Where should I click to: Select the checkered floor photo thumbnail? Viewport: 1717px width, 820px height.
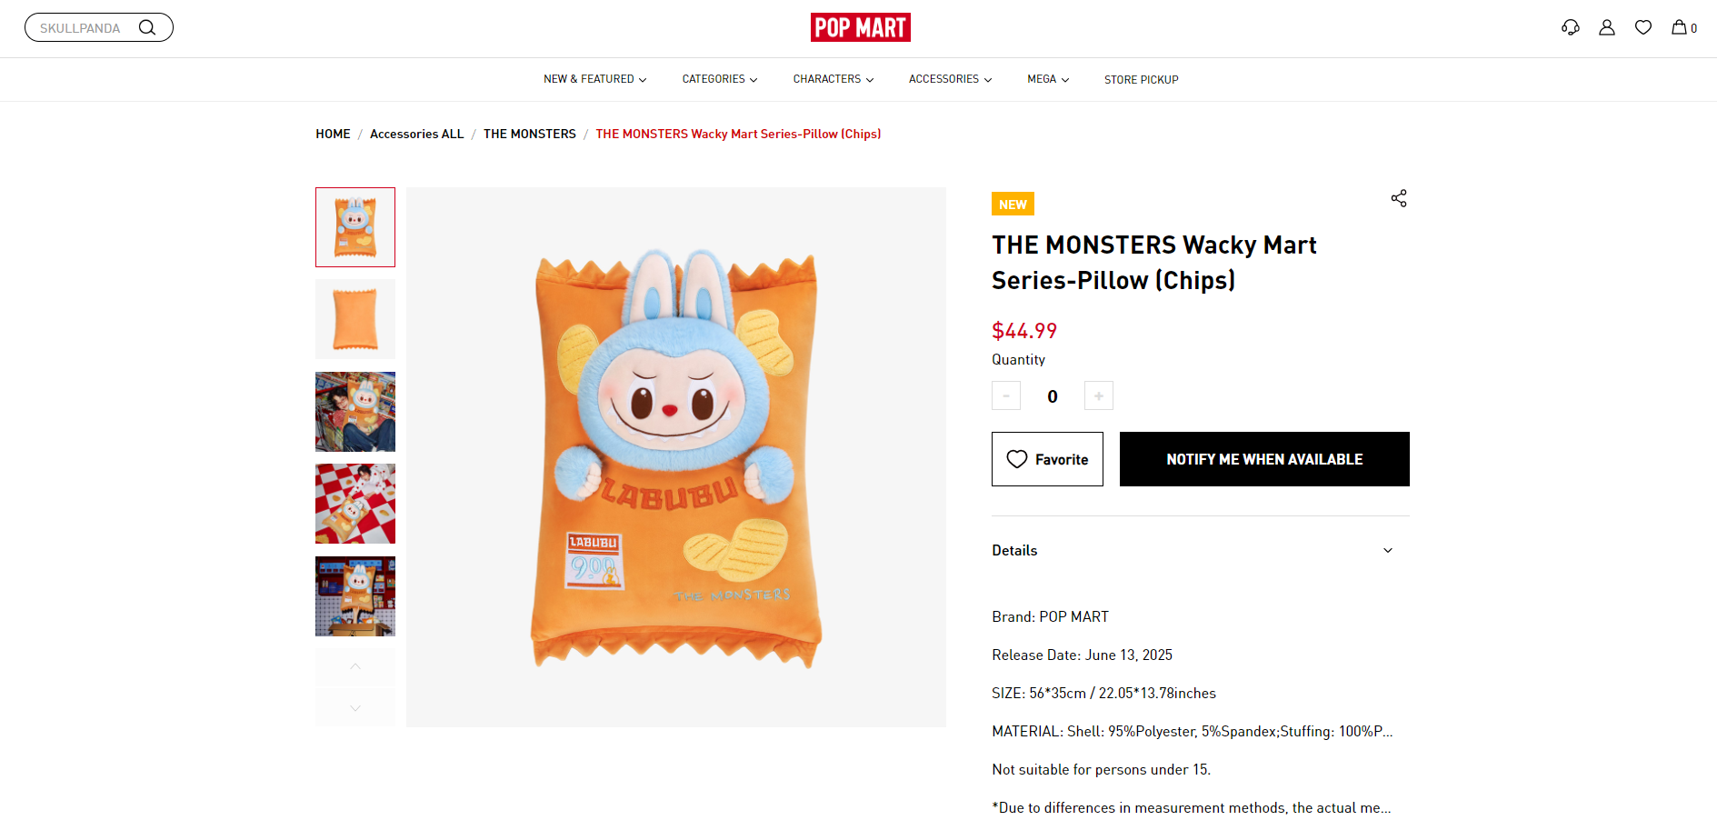[x=355, y=504]
